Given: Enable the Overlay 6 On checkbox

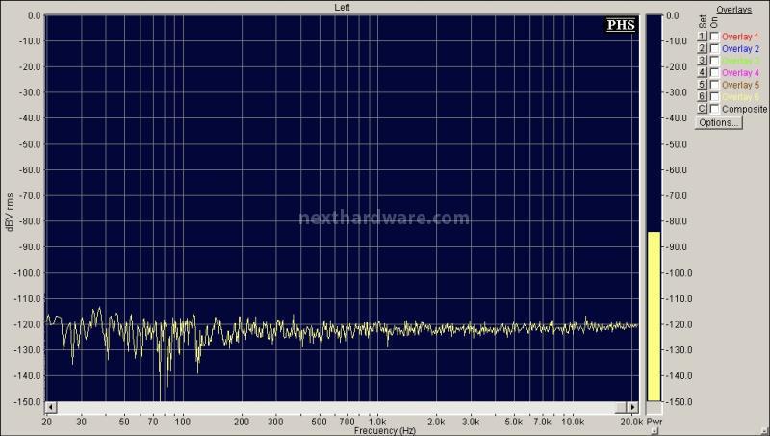Looking at the screenshot, I should (x=714, y=96).
